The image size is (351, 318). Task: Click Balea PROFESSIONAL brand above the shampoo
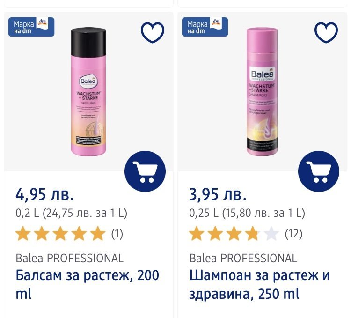(x=243, y=258)
